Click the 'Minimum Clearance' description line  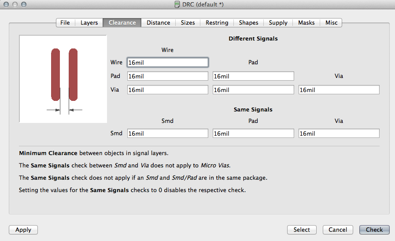coord(94,153)
